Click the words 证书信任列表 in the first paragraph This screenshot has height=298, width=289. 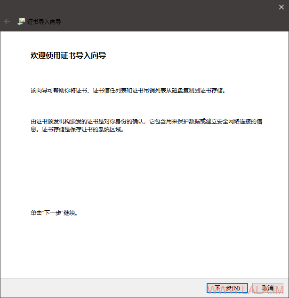[x=108, y=91]
